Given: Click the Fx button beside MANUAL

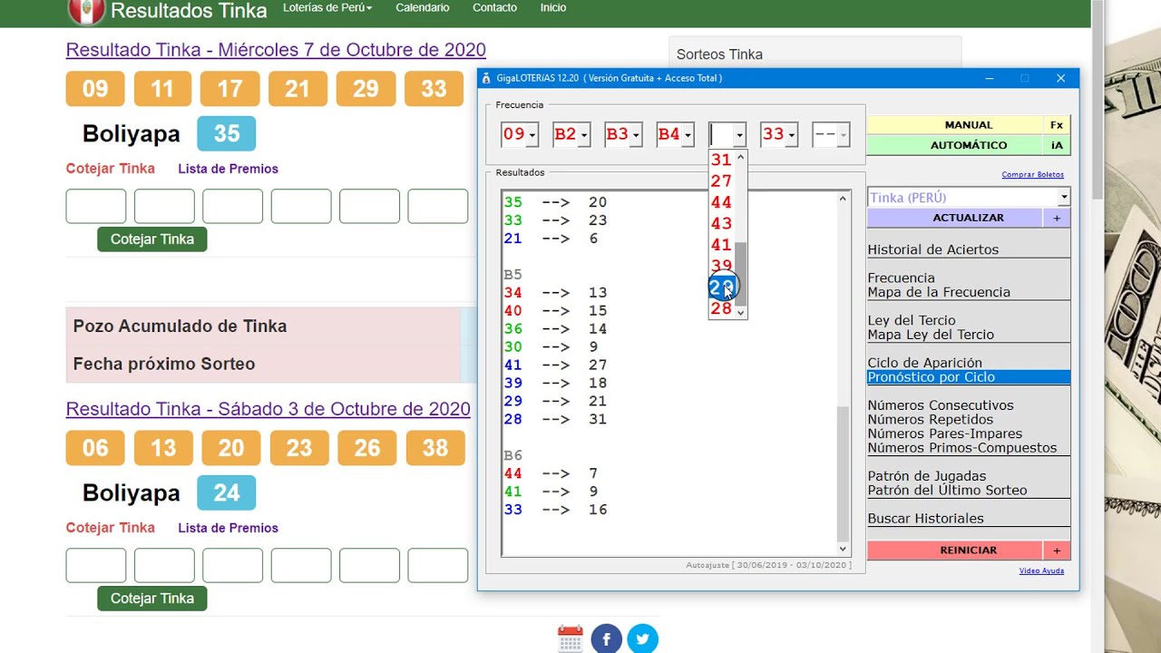Looking at the screenshot, I should point(1057,125).
